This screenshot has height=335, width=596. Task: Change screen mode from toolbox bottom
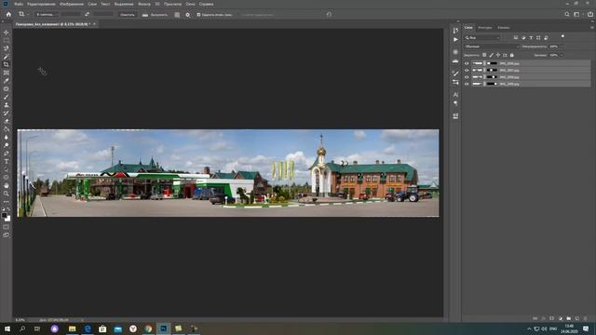pos(7,235)
